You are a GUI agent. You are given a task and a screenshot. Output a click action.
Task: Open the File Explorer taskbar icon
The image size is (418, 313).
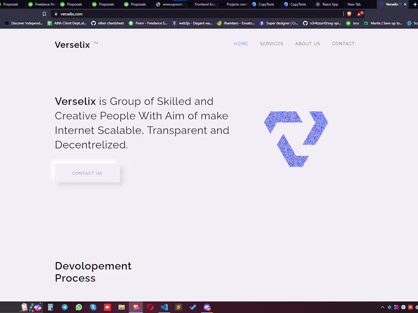(122, 307)
